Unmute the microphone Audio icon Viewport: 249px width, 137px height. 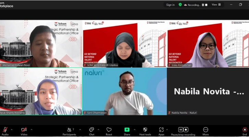tap(5, 130)
